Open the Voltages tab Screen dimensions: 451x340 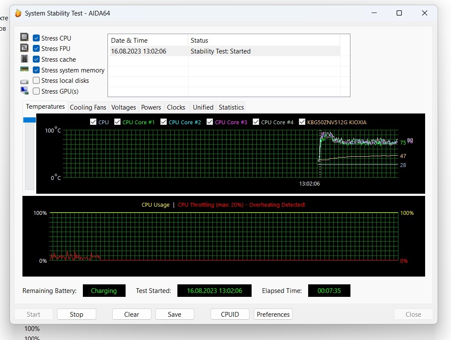pos(123,107)
